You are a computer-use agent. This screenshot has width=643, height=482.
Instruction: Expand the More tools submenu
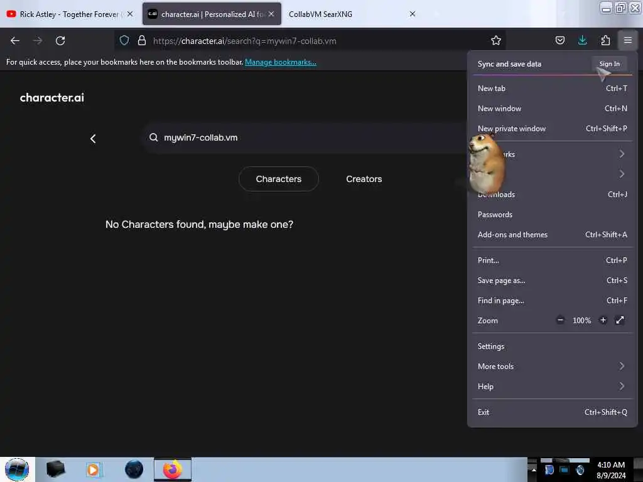[552, 367]
